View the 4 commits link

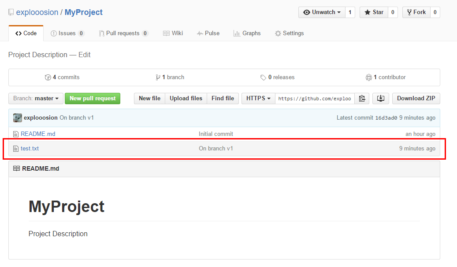(62, 77)
